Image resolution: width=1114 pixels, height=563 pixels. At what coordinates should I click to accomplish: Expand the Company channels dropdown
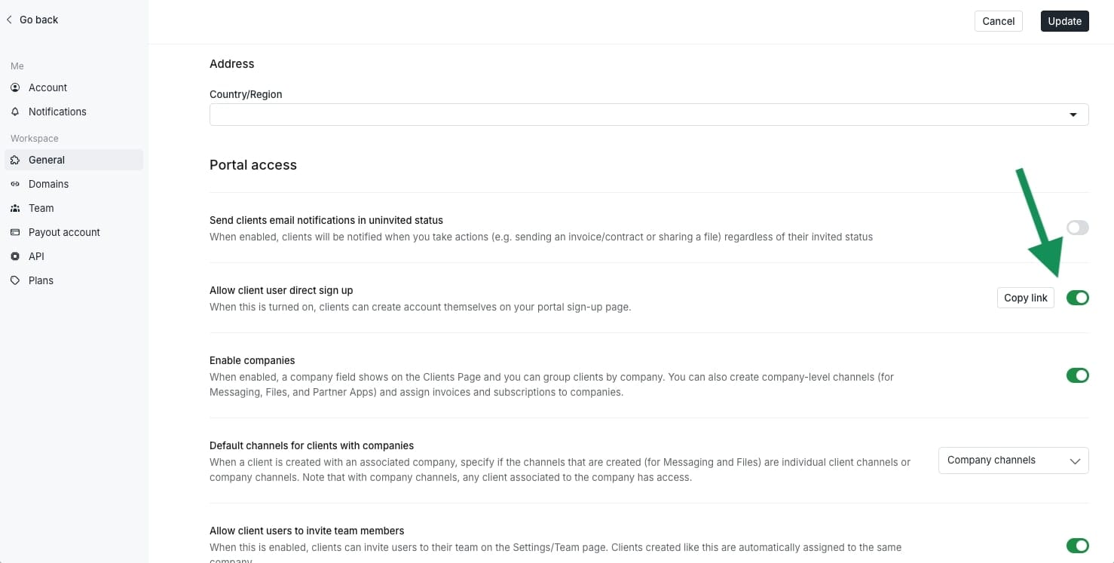1013,460
